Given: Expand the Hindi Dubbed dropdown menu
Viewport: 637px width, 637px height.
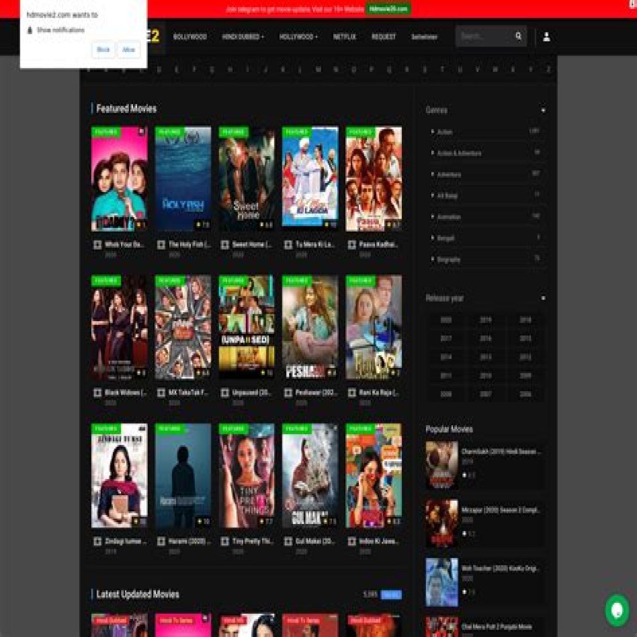Looking at the screenshot, I should (x=243, y=37).
